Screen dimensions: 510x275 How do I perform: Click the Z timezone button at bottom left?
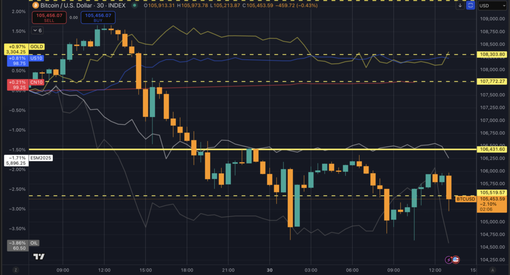pos(16,270)
